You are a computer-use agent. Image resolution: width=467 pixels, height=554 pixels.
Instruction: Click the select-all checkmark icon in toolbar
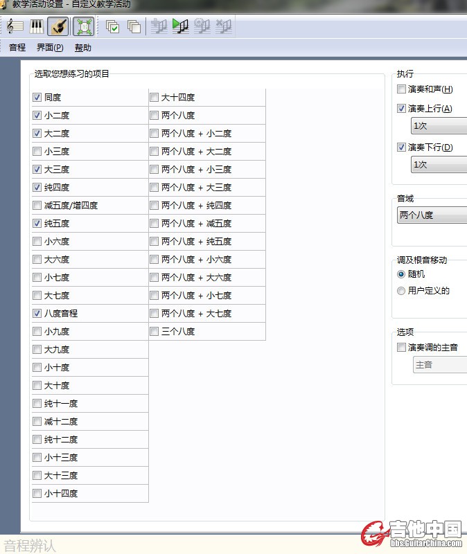[x=112, y=26]
